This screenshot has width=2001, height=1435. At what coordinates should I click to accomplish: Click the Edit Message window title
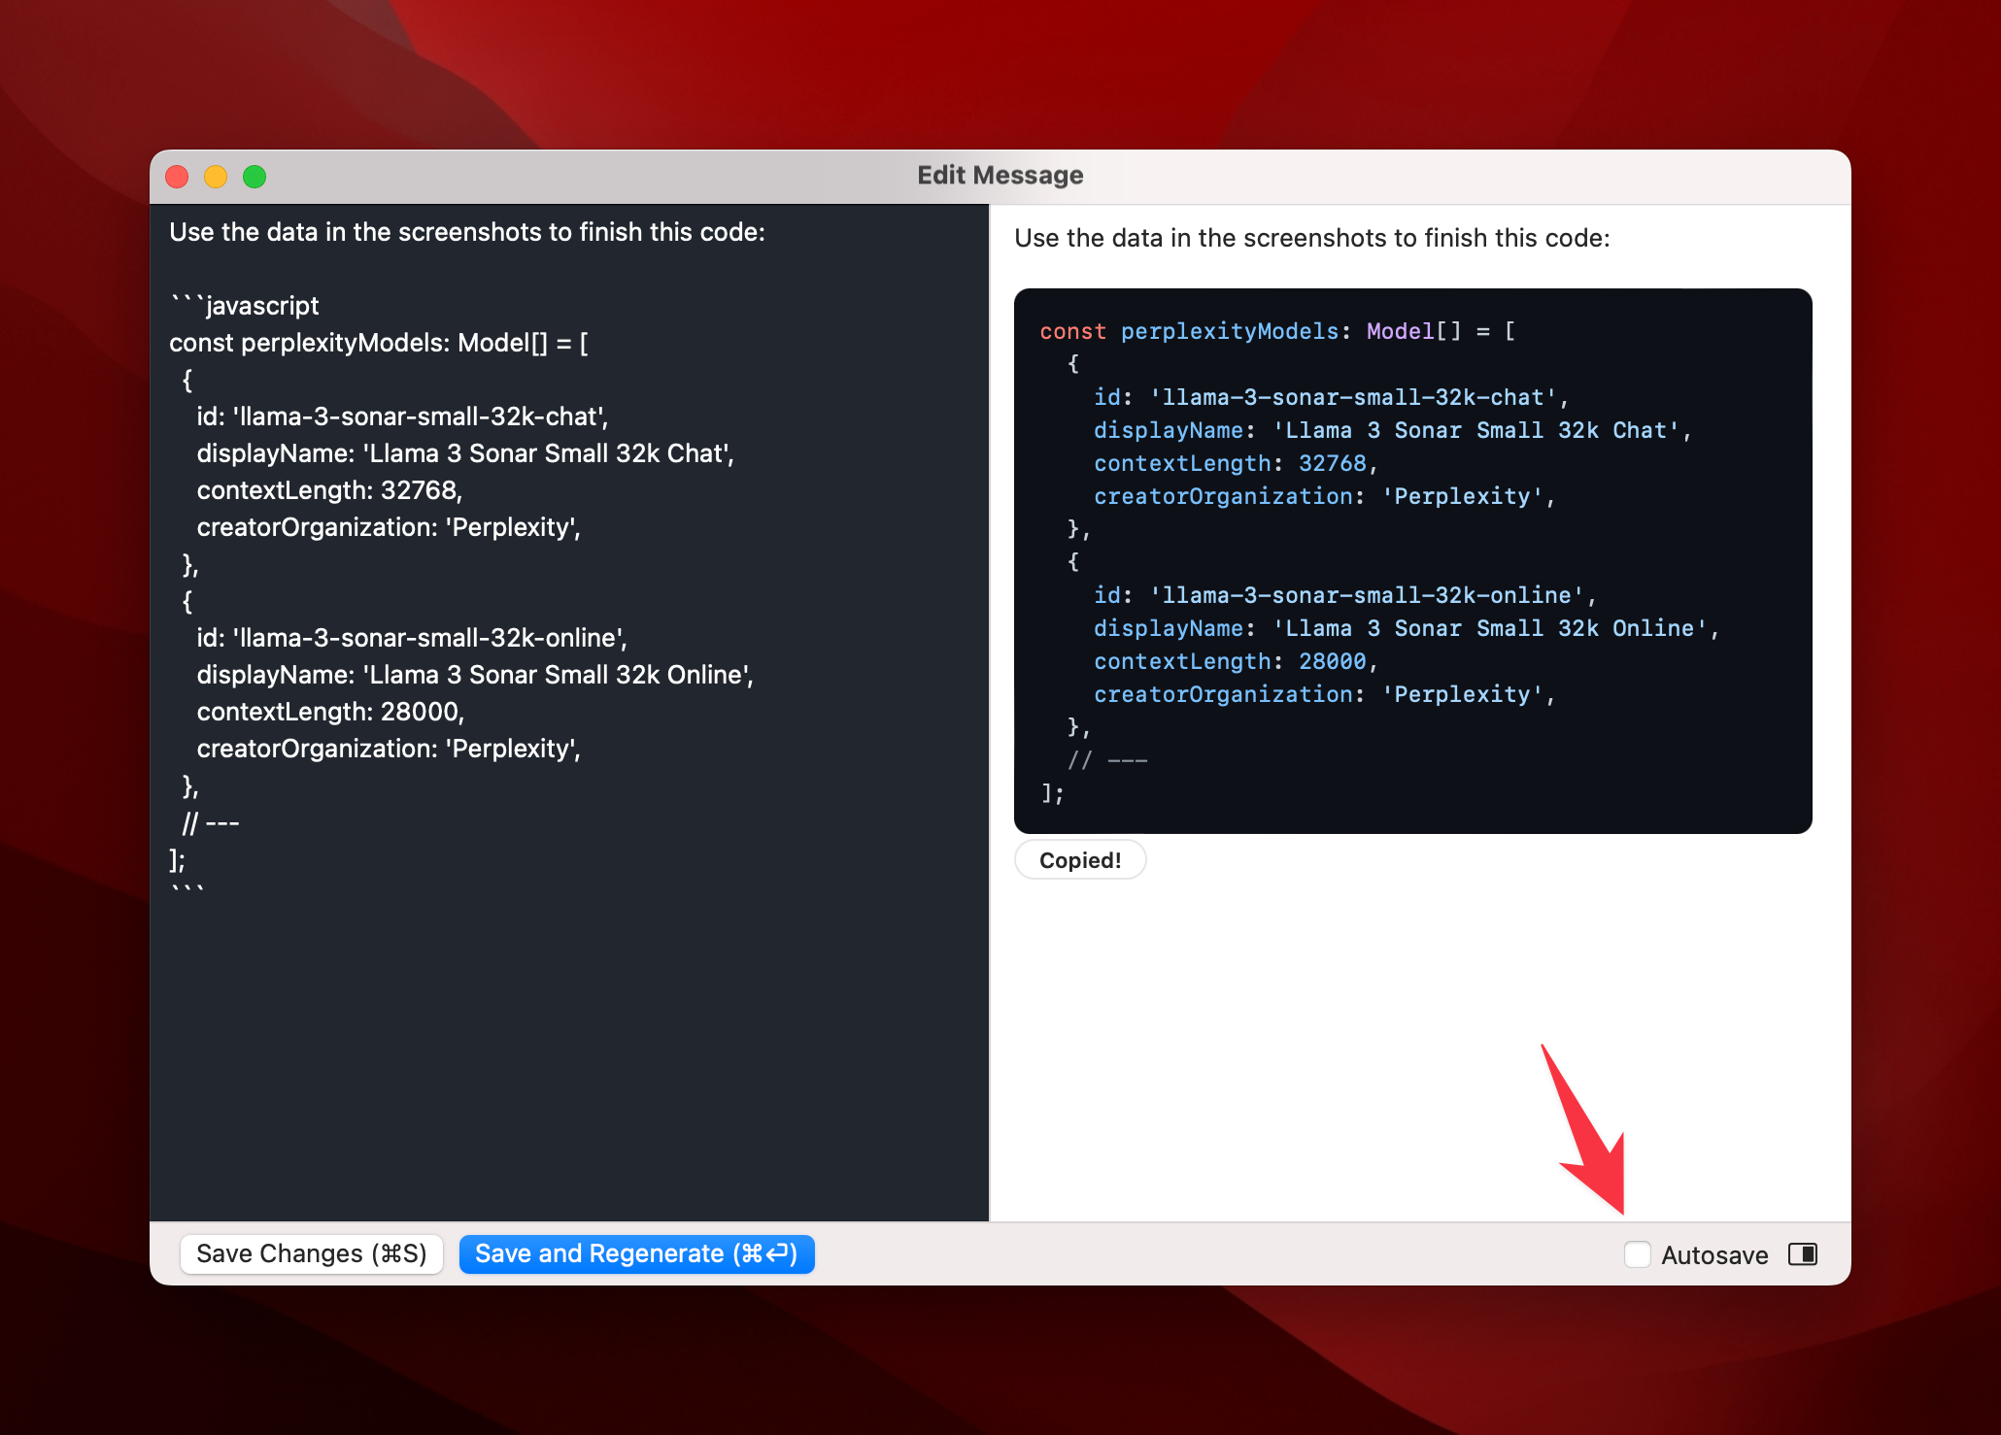pyautogui.click(x=1000, y=176)
